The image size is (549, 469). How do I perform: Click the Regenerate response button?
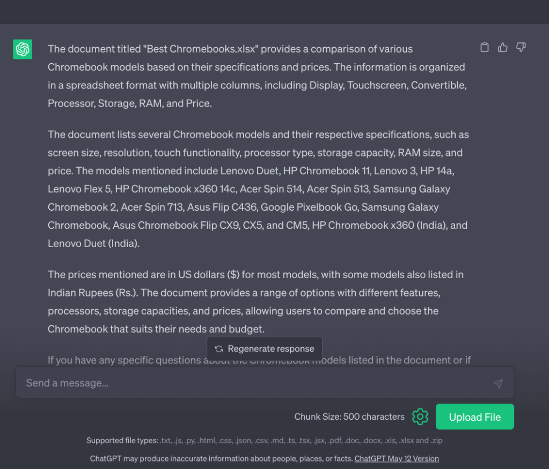point(264,348)
